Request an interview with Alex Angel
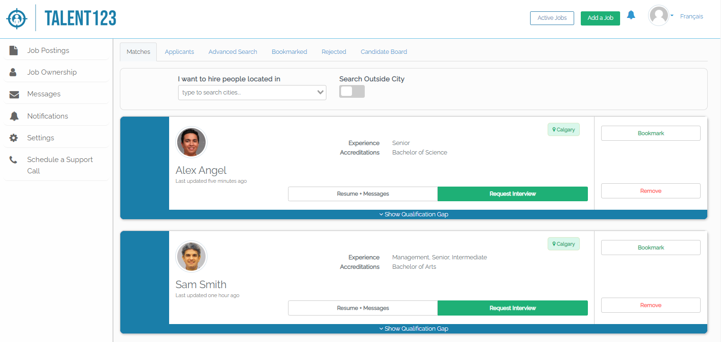721x342 pixels. (513, 194)
